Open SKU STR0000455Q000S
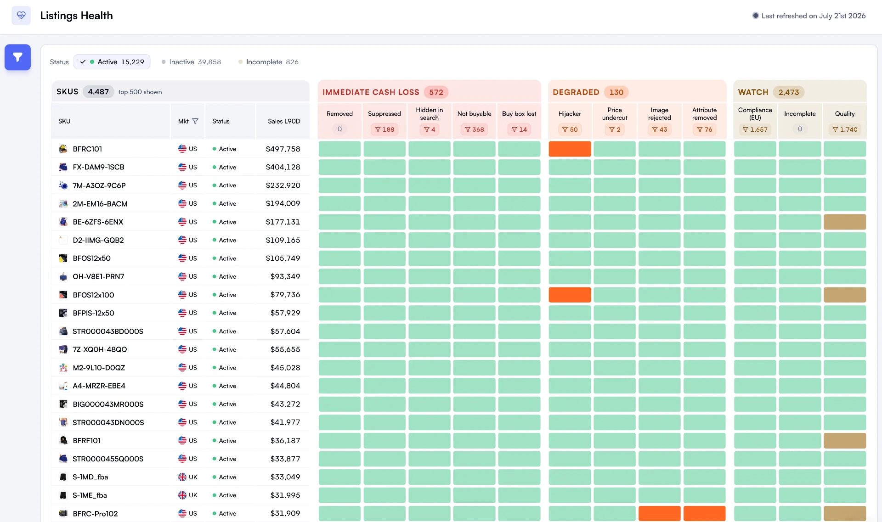The width and height of the screenshot is (882, 522). (108, 459)
